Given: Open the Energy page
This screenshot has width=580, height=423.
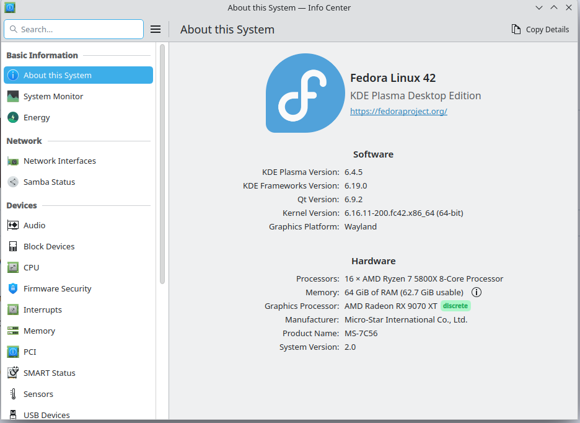Looking at the screenshot, I should [x=79, y=117].
